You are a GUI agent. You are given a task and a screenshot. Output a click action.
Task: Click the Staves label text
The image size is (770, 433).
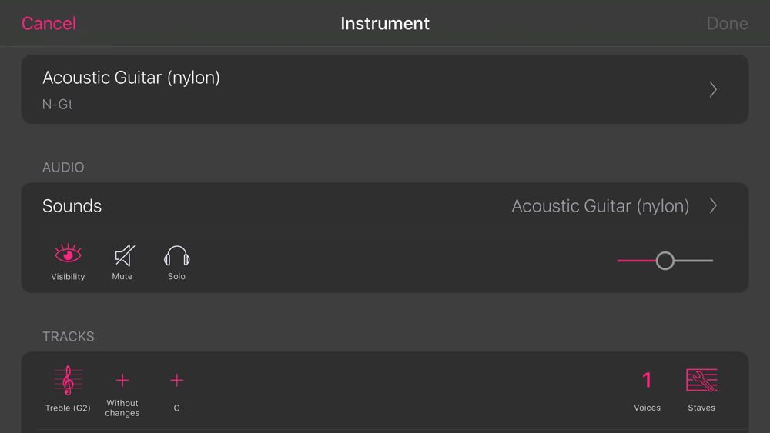tap(701, 408)
